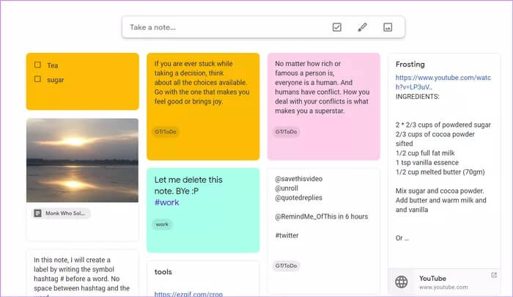Click the work label chip
The width and height of the screenshot is (513, 297).
162,224
